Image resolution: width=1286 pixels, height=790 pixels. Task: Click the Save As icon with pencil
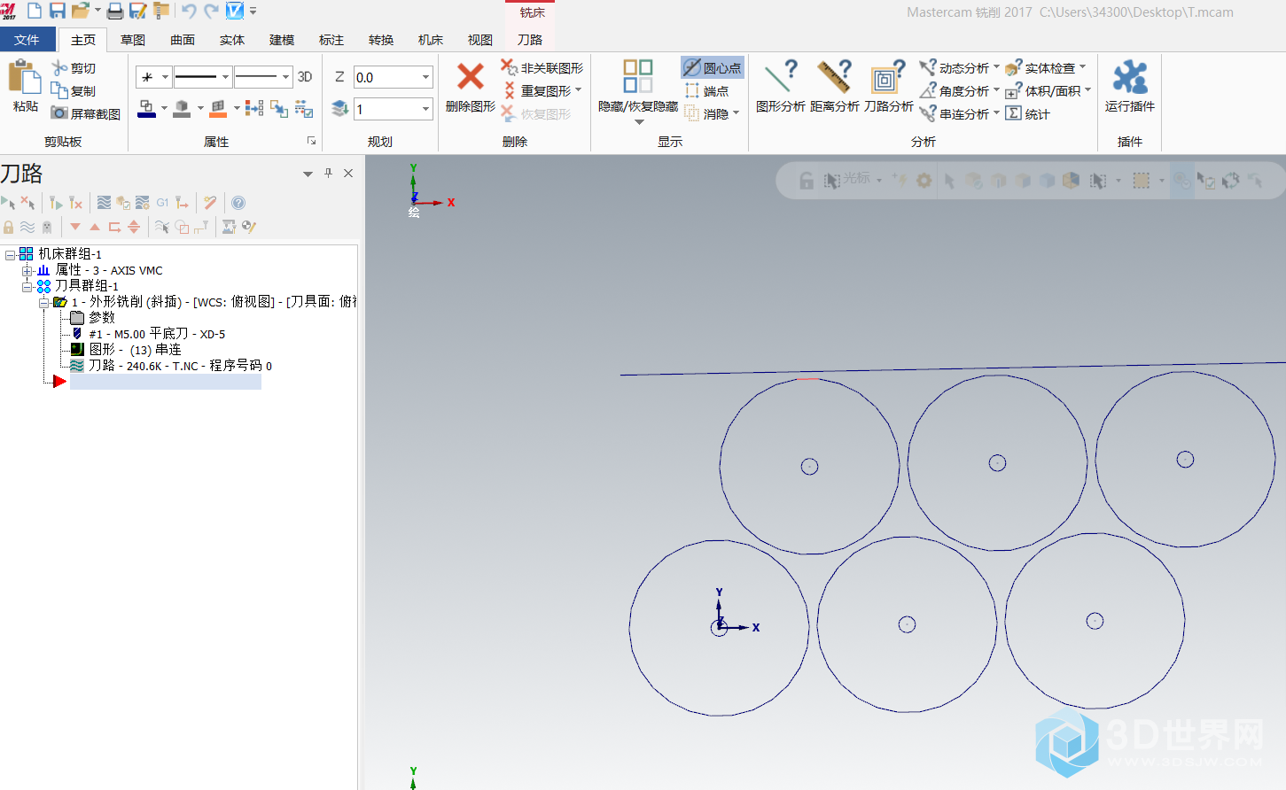(137, 11)
